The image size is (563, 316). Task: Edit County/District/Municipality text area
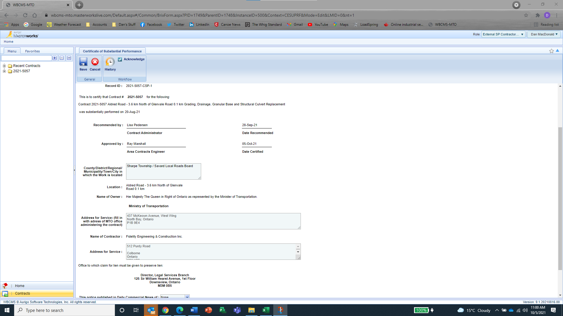coord(164,171)
